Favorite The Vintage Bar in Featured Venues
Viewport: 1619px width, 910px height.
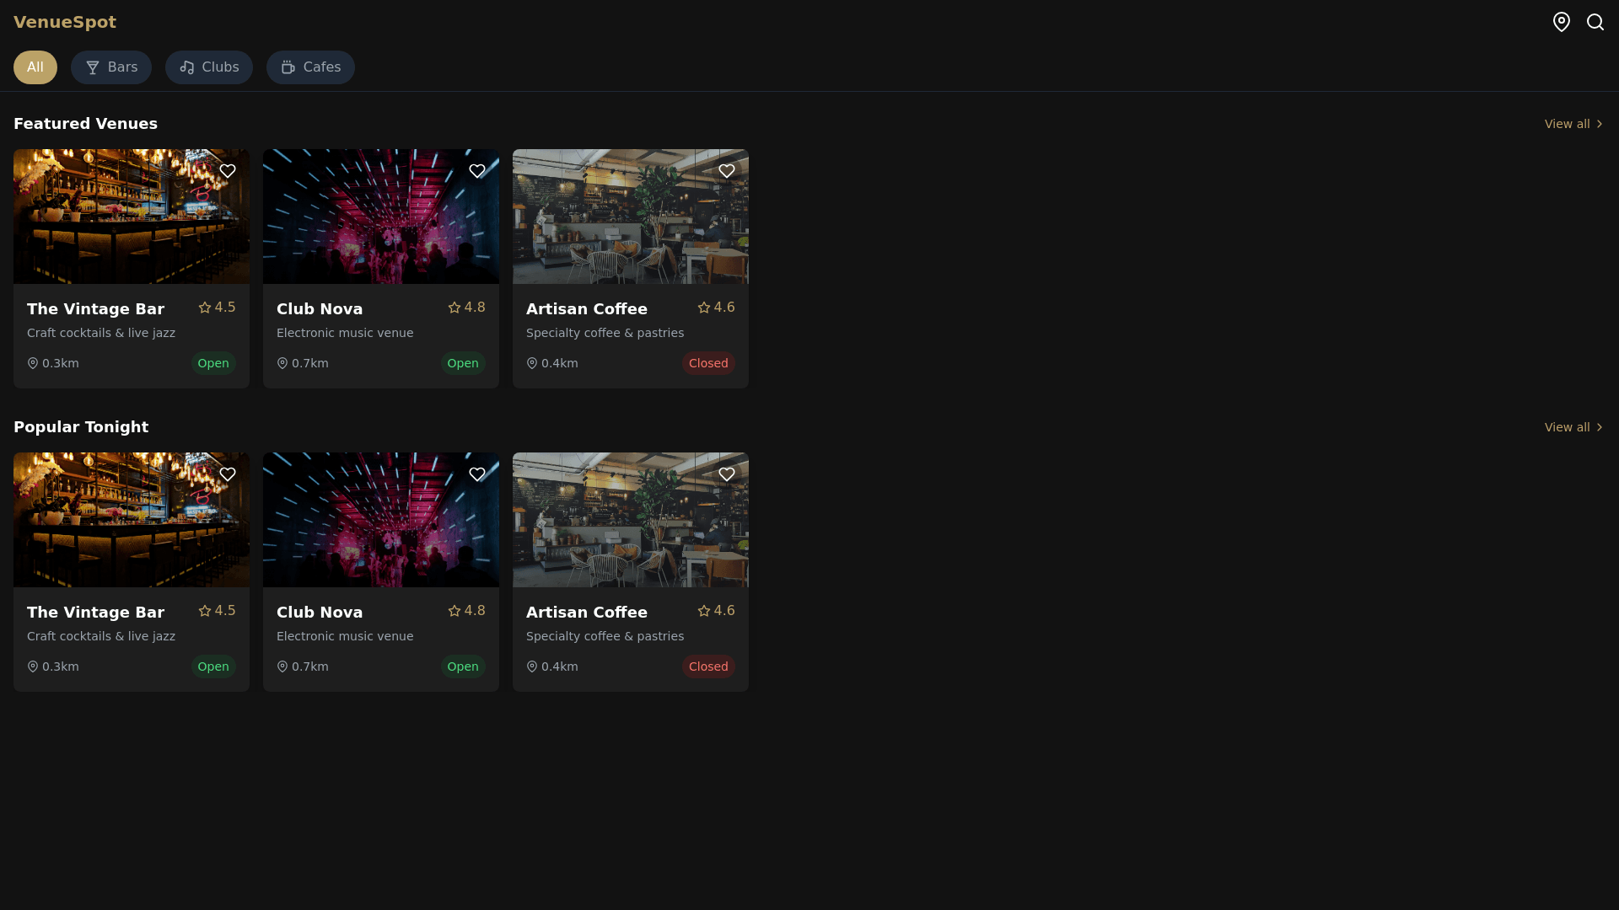(x=228, y=171)
